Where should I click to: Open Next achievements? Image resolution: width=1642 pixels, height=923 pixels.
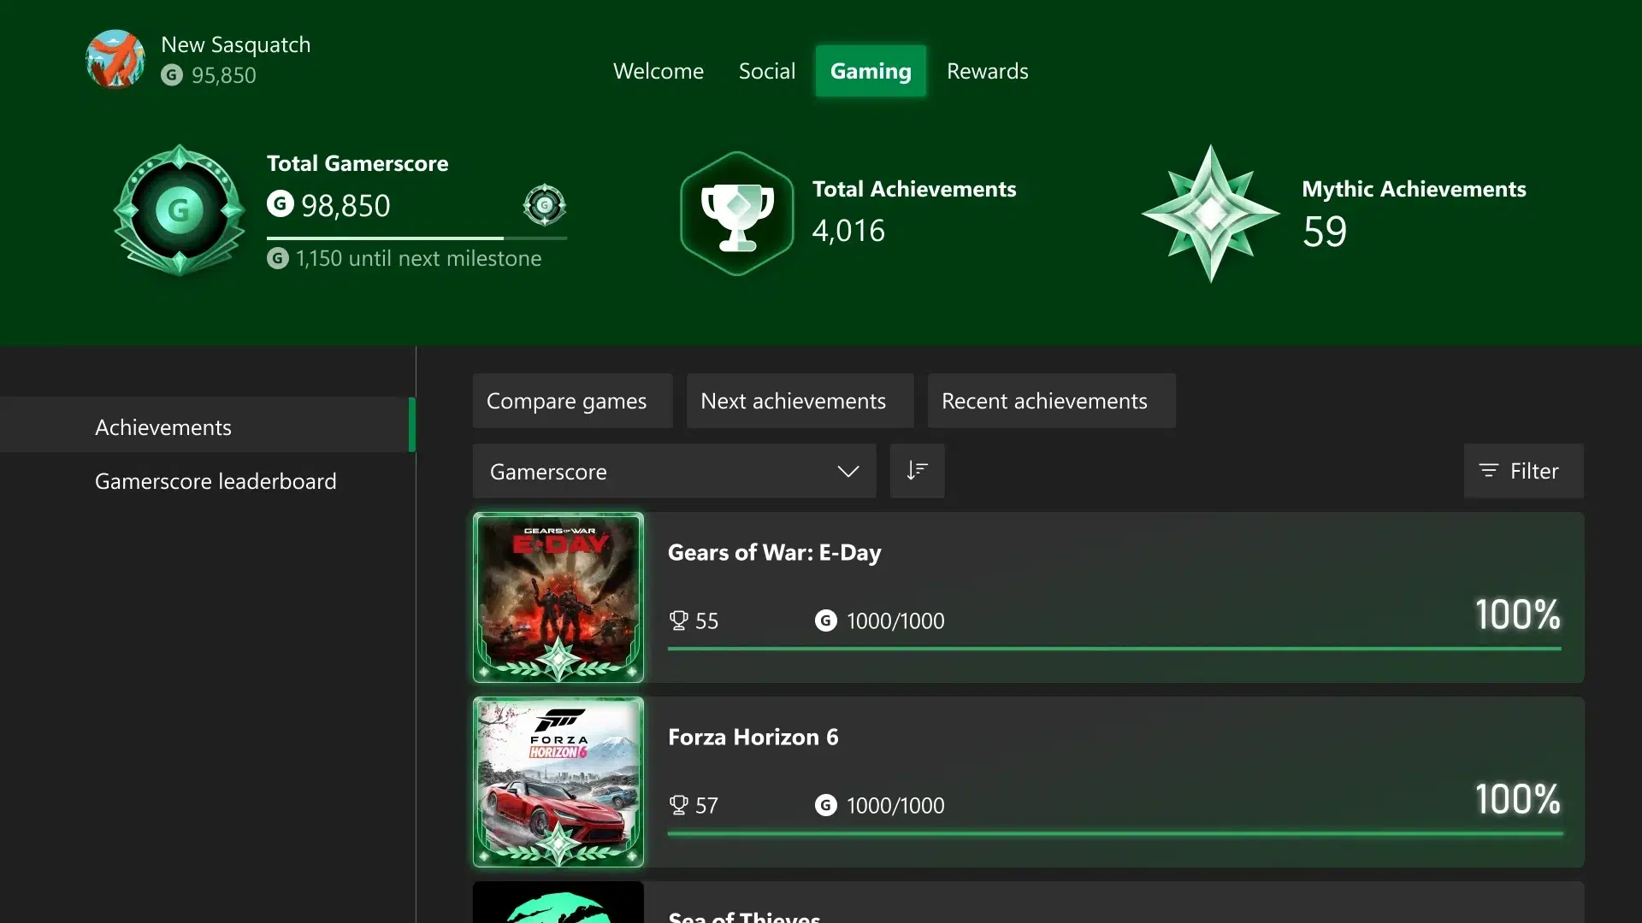pos(800,401)
